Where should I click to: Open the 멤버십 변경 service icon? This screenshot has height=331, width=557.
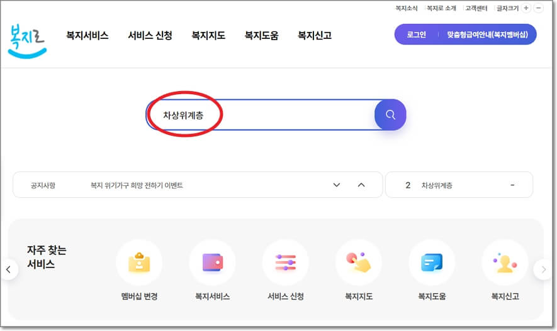pyautogui.click(x=139, y=263)
